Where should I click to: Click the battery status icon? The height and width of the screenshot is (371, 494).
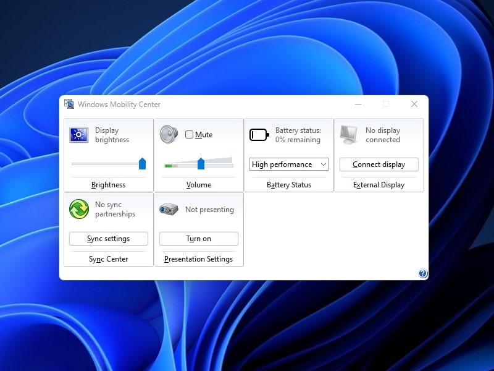[x=259, y=135]
